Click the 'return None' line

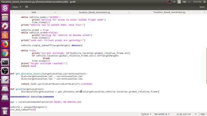[28, 66]
